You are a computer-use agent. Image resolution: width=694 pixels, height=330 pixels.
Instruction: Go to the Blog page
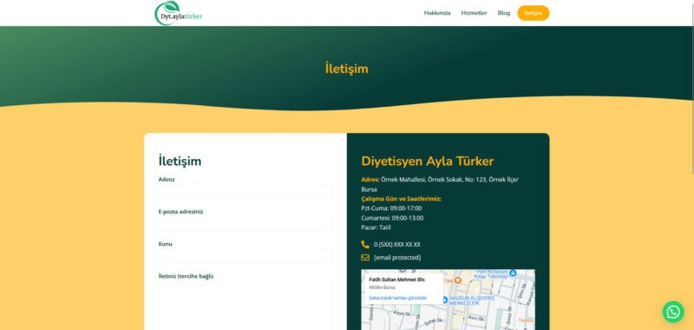click(504, 13)
